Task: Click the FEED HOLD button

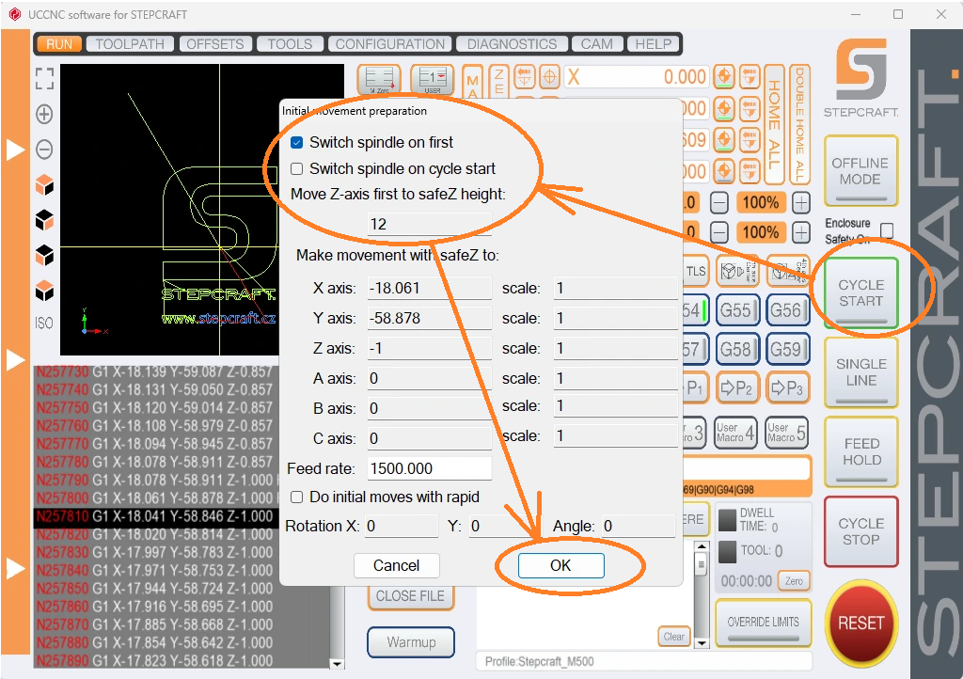Action: (861, 451)
